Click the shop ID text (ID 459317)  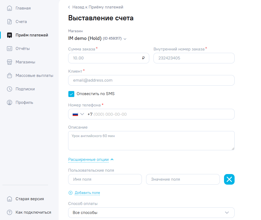click(112, 39)
